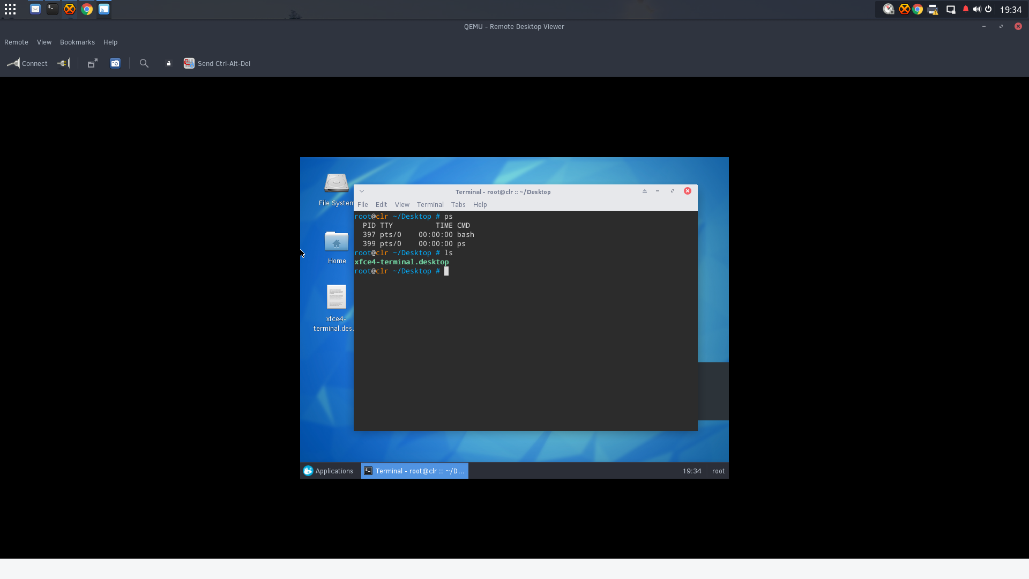The height and width of the screenshot is (579, 1029).
Task: Click the Chrome icon in the system tray
Action: point(918,9)
